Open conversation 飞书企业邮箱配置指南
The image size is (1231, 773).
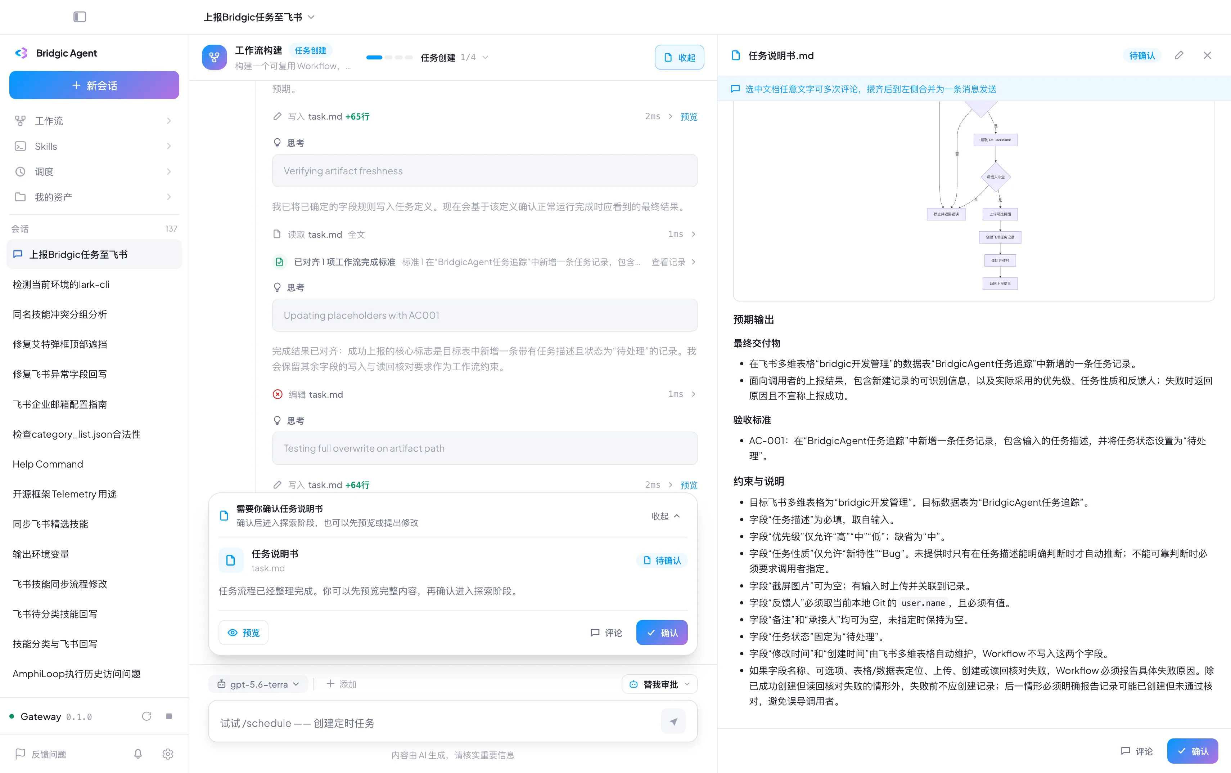(x=94, y=405)
